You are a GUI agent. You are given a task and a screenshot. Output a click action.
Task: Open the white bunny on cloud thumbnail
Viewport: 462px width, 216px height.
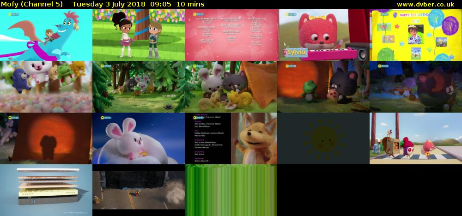coord(139,138)
